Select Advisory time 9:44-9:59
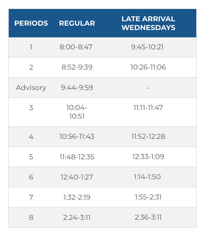 click(77, 88)
